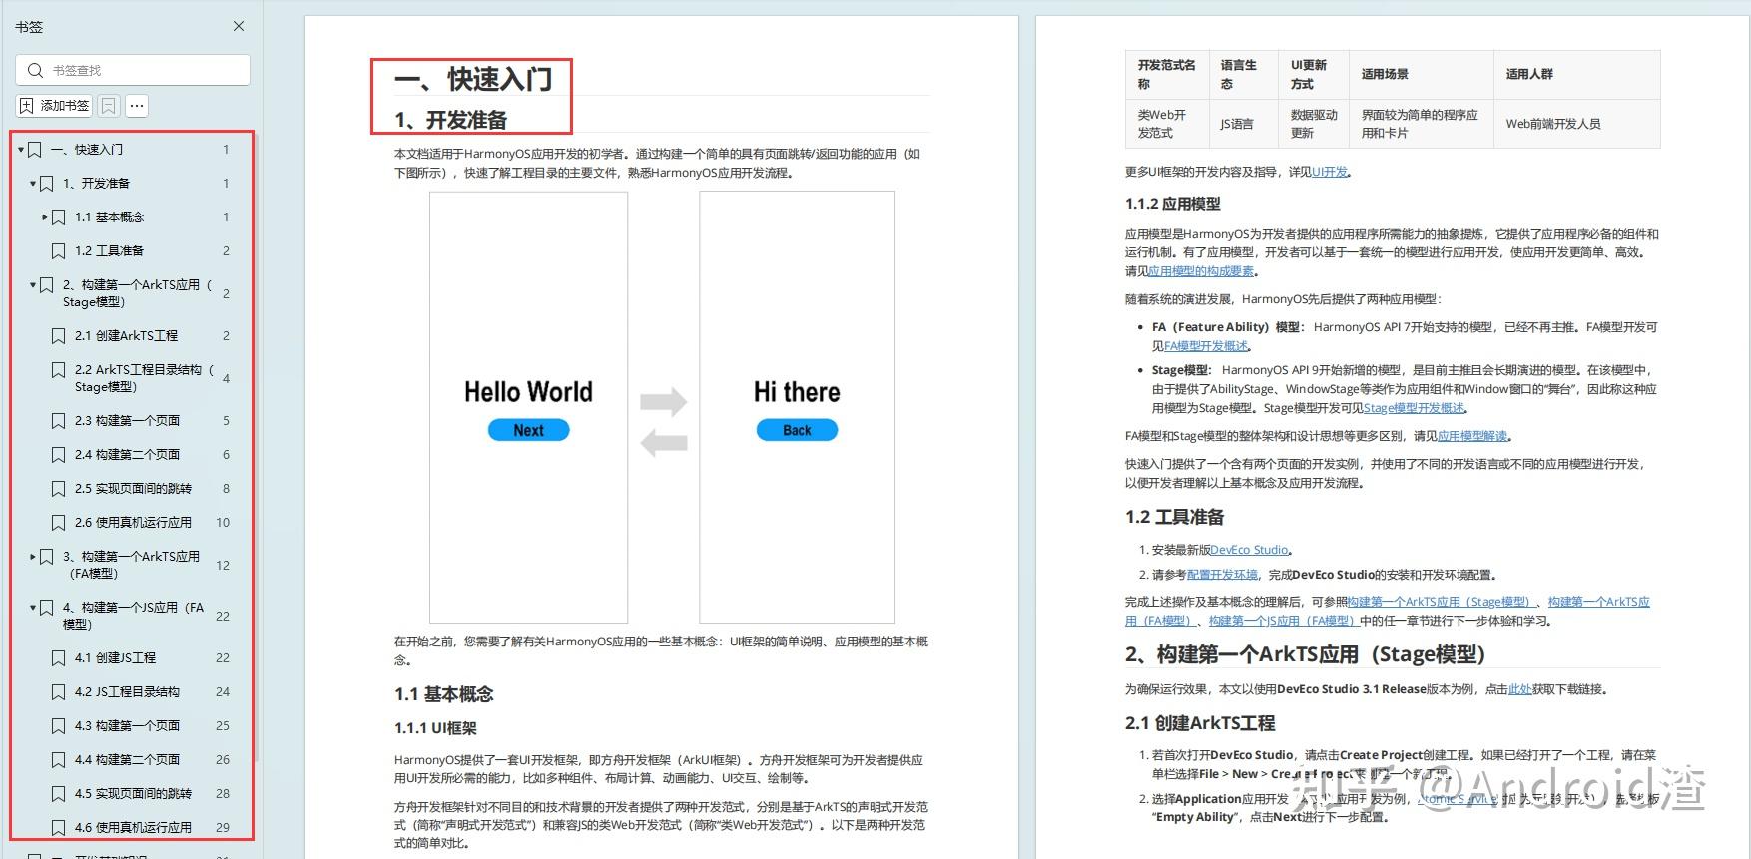Click bookmark icon of 2.6 使用真机运行应用
Image resolution: width=1751 pixels, height=859 pixels.
59,522
